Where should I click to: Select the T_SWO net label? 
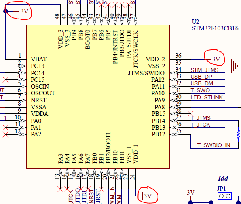200,90
